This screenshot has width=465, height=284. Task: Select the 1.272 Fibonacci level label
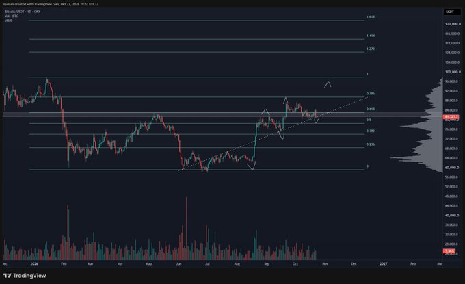coord(371,49)
